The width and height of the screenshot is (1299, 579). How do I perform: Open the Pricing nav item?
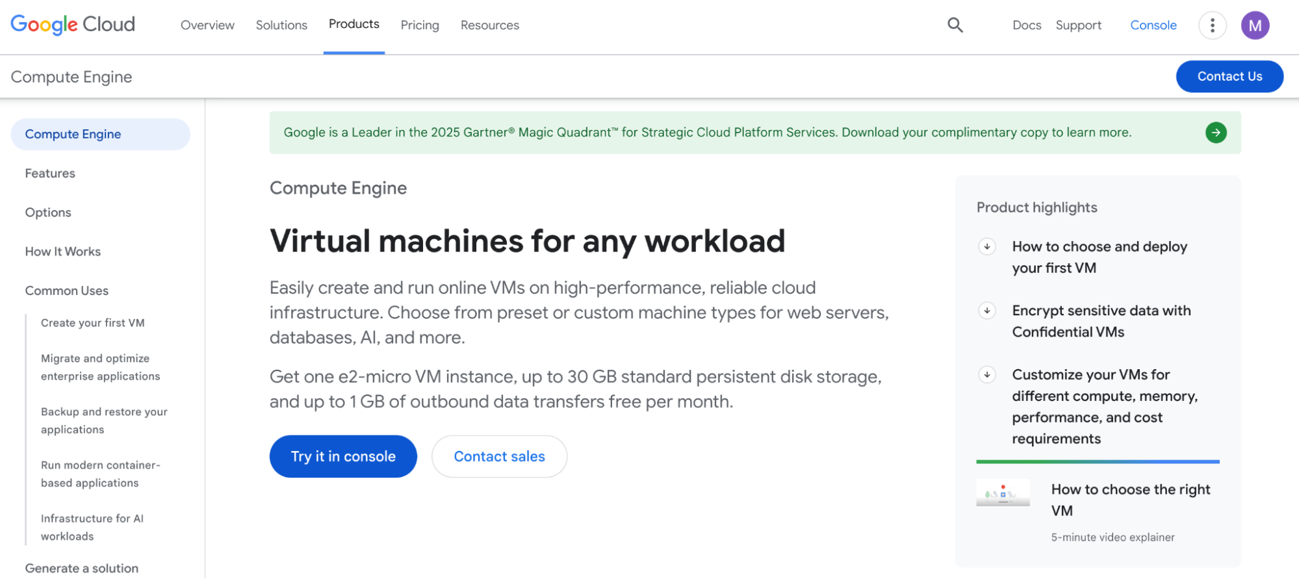(x=420, y=25)
